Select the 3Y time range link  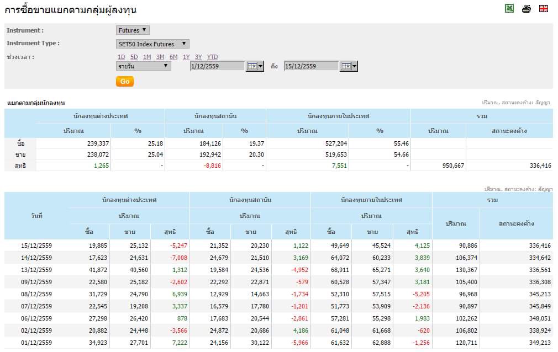(198, 57)
